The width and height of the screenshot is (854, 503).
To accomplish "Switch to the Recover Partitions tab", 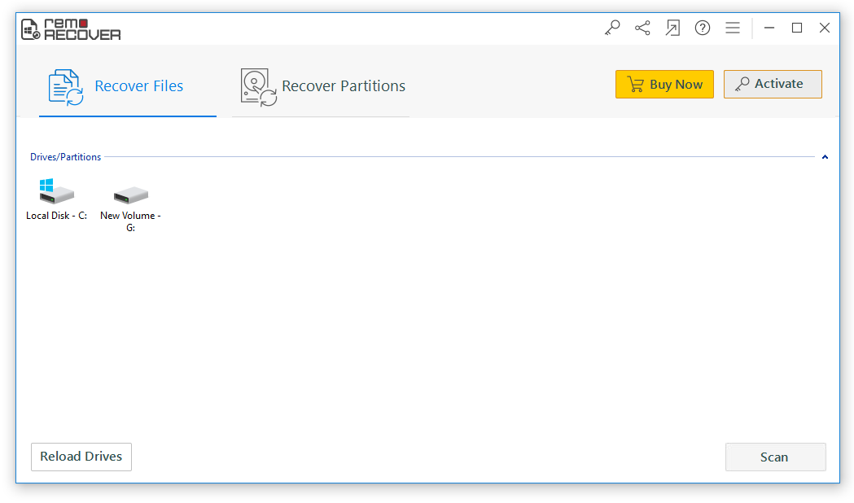I will pyautogui.click(x=321, y=86).
